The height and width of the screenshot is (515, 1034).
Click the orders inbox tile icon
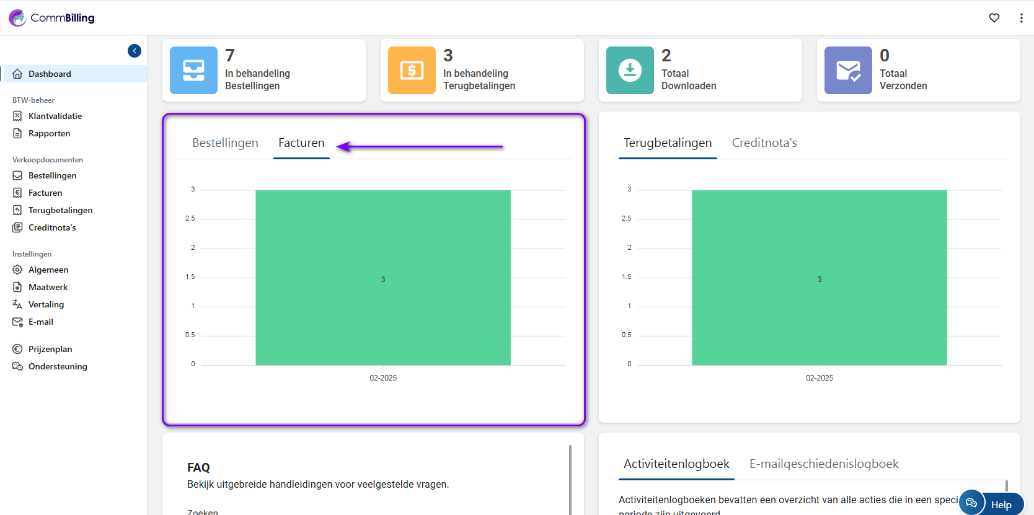click(x=193, y=70)
